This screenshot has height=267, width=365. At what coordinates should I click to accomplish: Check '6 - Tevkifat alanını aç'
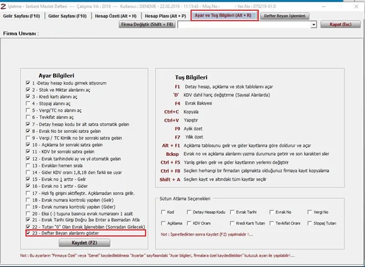click(x=28, y=117)
